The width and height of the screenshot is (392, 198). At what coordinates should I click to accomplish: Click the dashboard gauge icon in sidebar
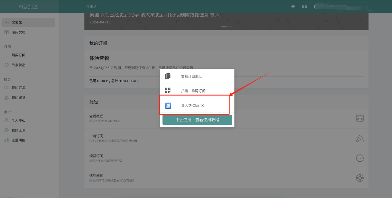pyautogui.click(x=7, y=22)
